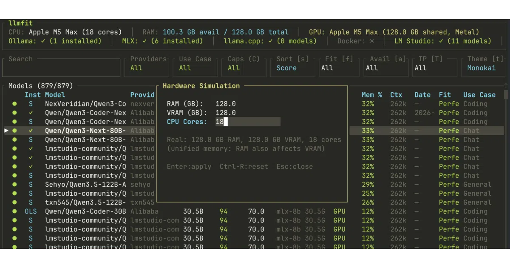The image size is (510, 268).
Task: Open the Providers filter dropdown
Action: click(x=147, y=68)
